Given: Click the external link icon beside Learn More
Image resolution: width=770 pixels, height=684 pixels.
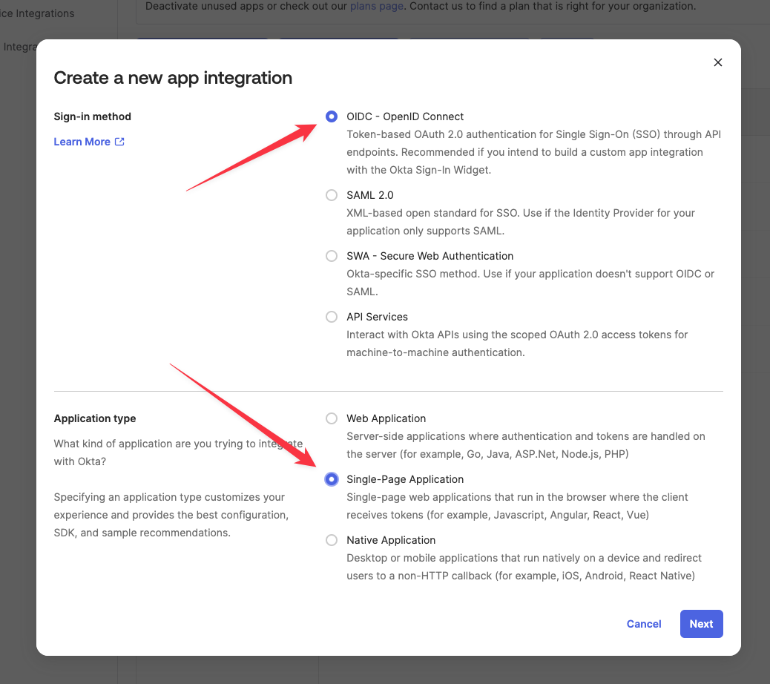Looking at the screenshot, I should click(x=119, y=142).
